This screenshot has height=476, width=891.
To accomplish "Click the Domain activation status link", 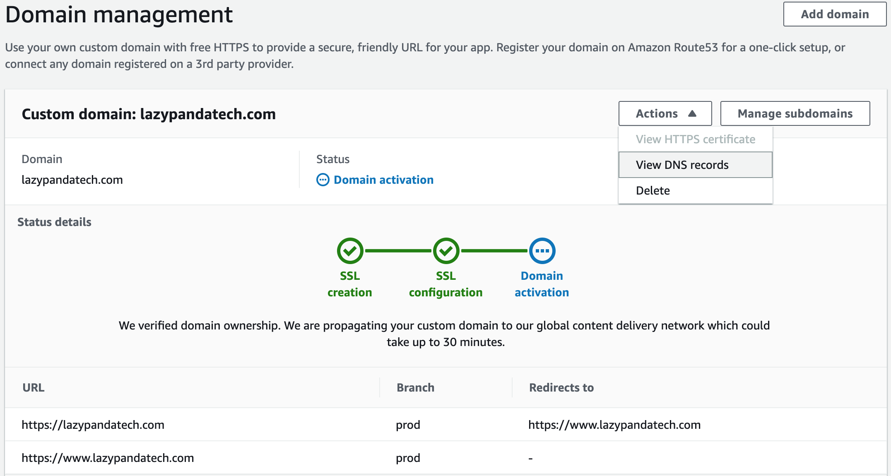I will 383,180.
